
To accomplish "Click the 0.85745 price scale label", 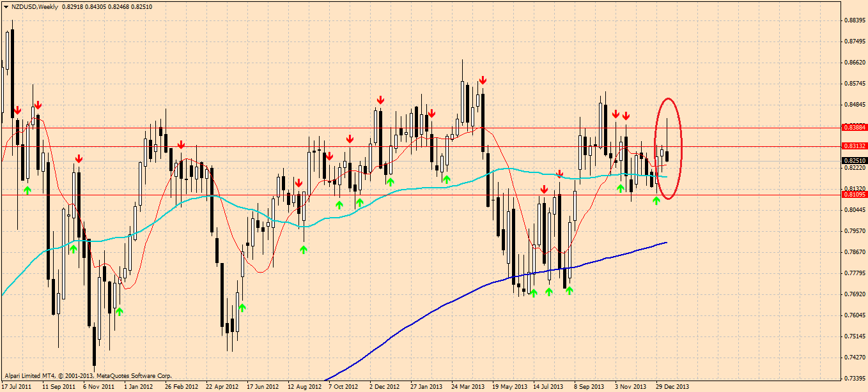I will [855, 84].
